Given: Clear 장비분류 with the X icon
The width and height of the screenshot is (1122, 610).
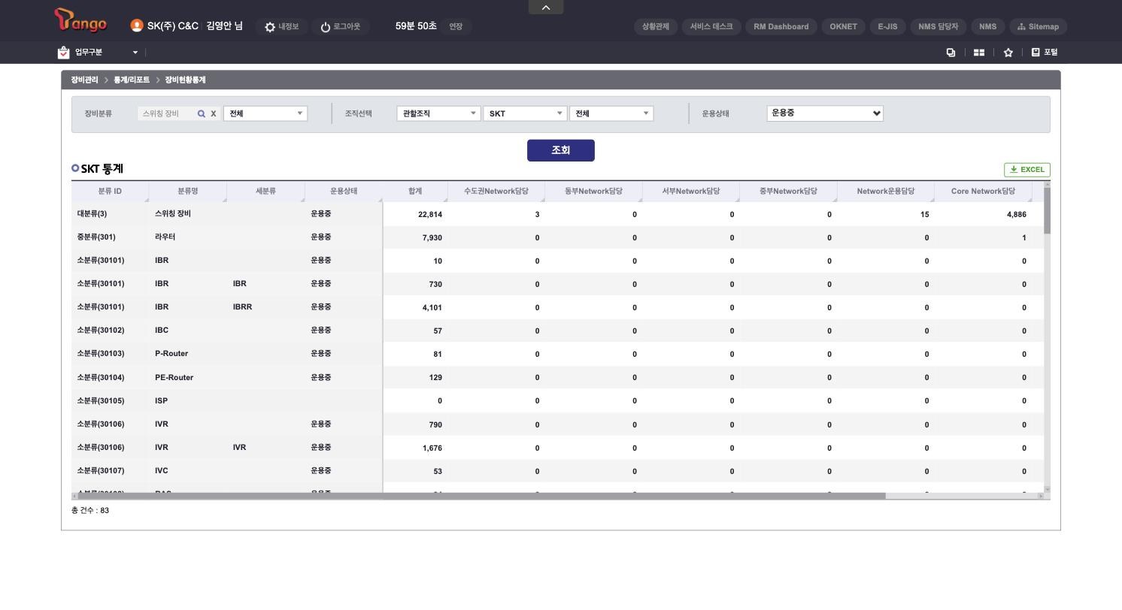Looking at the screenshot, I should pyautogui.click(x=214, y=114).
